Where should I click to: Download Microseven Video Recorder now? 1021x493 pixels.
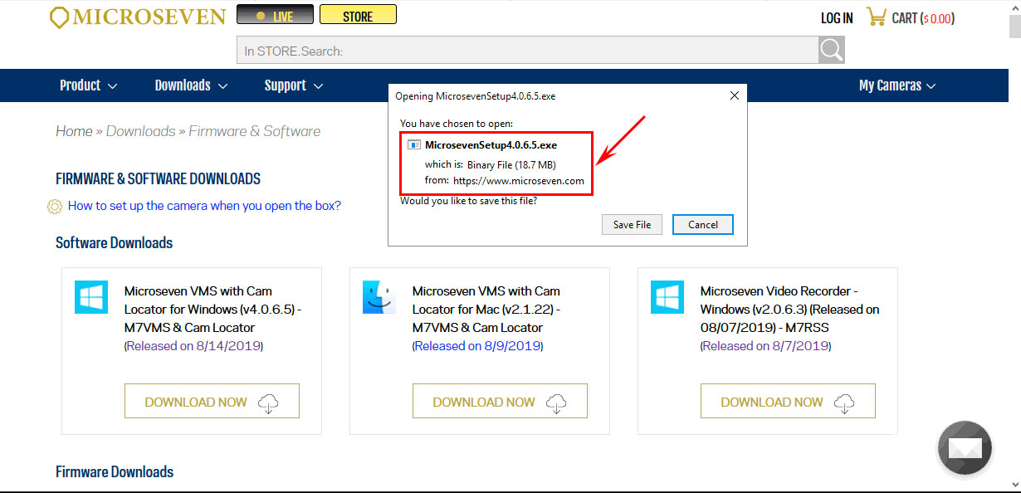[x=788, y=402]
